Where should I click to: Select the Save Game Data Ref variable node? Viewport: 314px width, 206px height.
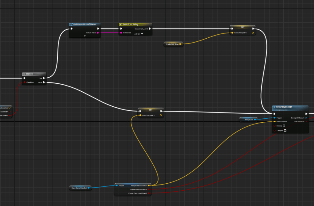click(x=79, y=188)
